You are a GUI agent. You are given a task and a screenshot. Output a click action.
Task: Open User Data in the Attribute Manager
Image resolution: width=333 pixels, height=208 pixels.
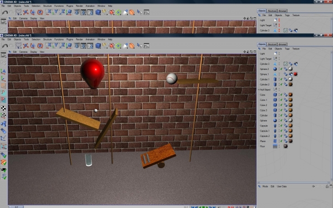(x=281, y=186)
